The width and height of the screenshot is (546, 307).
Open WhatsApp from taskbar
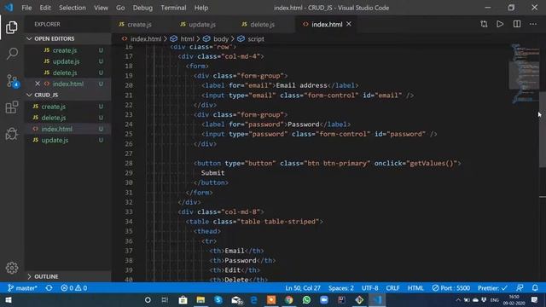306,299
